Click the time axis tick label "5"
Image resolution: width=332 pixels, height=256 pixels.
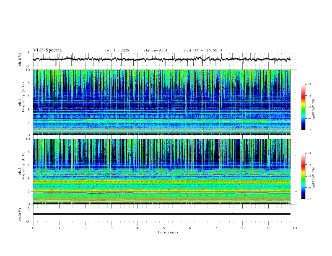pos(164,228)
